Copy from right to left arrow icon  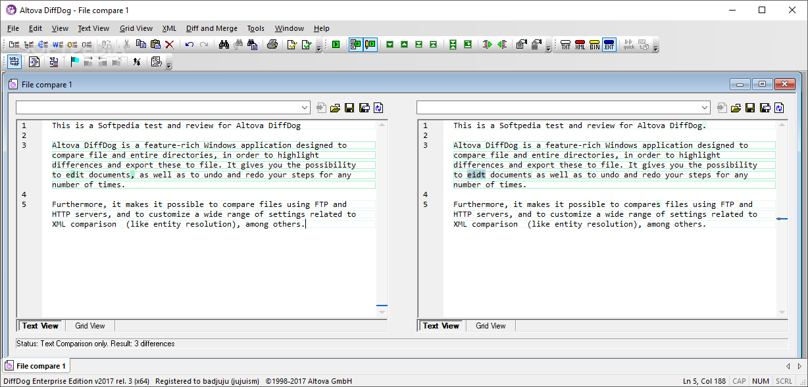click(x=502, y=45)
